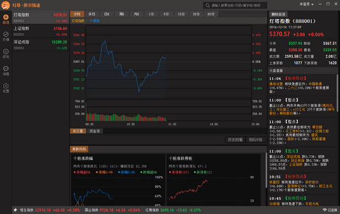340x214 pixels.
Task: Click the 删除自选 button
Action: 278,14
